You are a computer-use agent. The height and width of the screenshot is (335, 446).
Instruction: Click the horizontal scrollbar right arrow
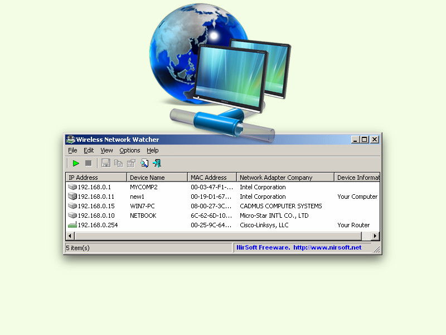click(375, 236)
